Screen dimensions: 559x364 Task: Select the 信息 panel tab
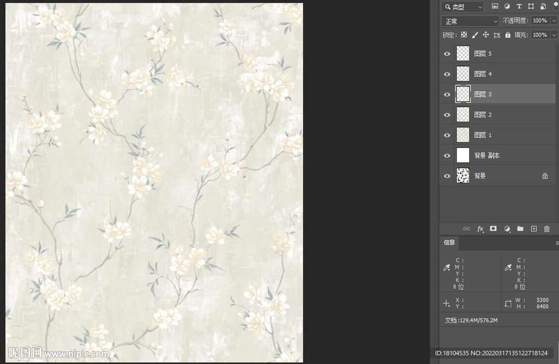click(449, 242)
